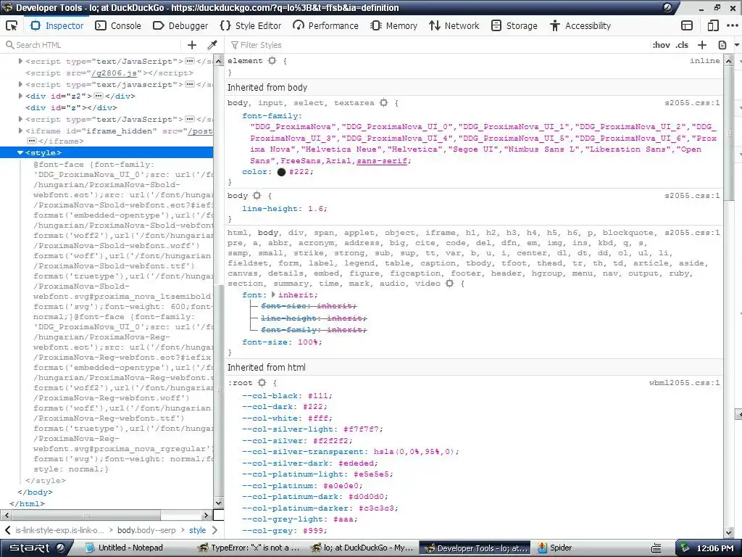The height and width of the screenshot is (557, 742).
Task: Select the closing body tag row
Action: coord(35,492)
